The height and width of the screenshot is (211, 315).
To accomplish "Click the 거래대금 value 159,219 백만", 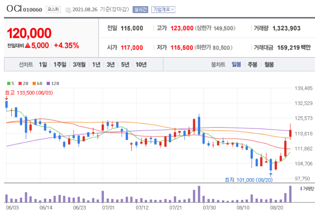I will [294, 47].
